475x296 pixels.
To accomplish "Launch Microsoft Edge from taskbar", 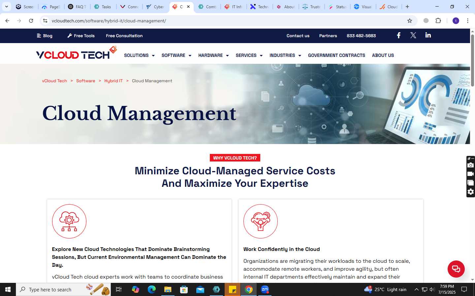I will (x=151, y=289).
